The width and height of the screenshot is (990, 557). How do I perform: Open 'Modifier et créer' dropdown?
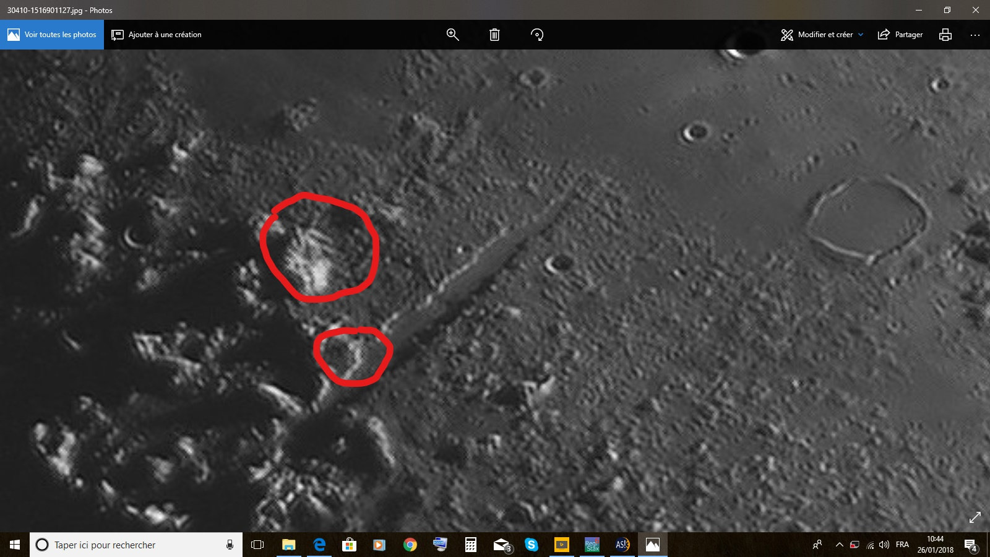pos(822,35)
